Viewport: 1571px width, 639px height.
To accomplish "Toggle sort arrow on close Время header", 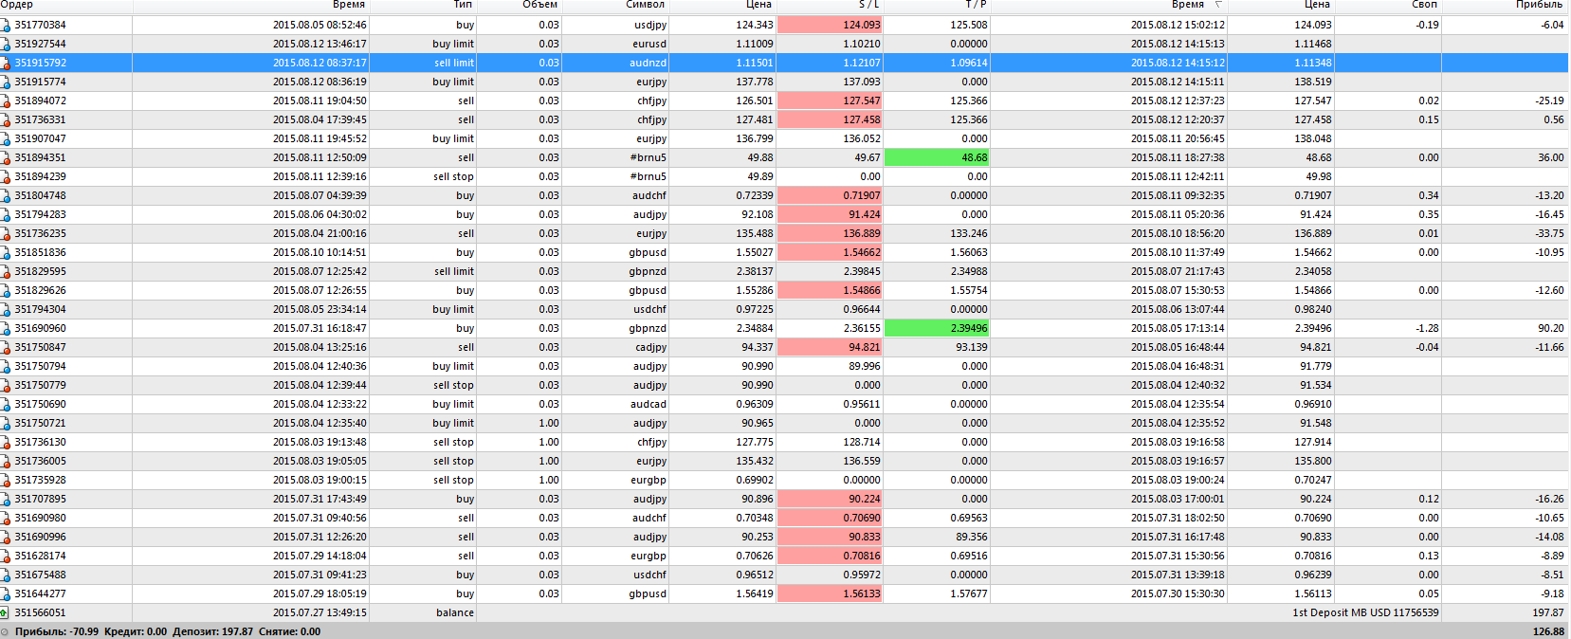I will (x=1218, y=6).
